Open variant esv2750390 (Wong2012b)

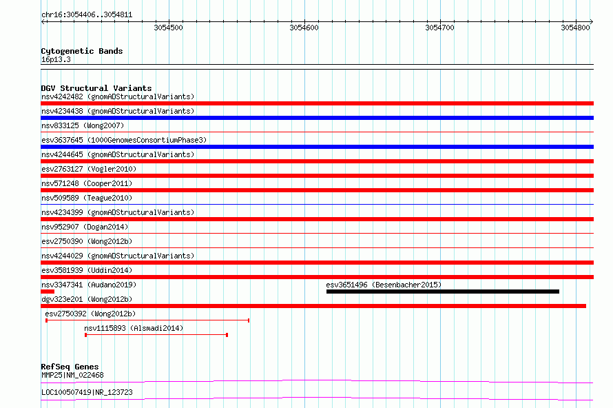point(87,241)
